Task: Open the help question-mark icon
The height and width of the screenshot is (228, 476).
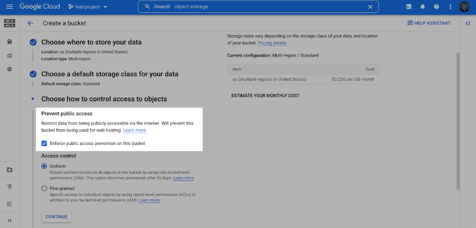Action: 436,7
